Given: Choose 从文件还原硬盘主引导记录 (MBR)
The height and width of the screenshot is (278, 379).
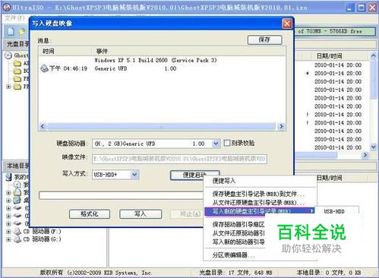Looking at the screenshot, I should 258,203.
